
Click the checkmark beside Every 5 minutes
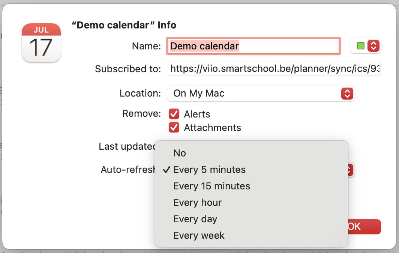(x=166, y=170)
